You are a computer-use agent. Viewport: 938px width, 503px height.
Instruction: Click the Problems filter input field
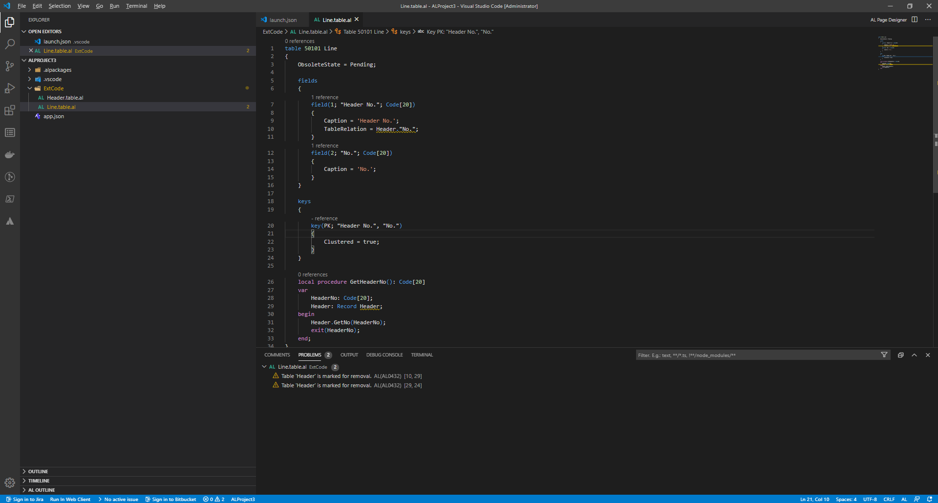(757, 355)
